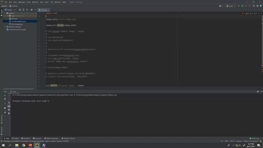Open the Run tool window button
The width and height of the screenshot is (263, 148).
(x=7, y=139)
